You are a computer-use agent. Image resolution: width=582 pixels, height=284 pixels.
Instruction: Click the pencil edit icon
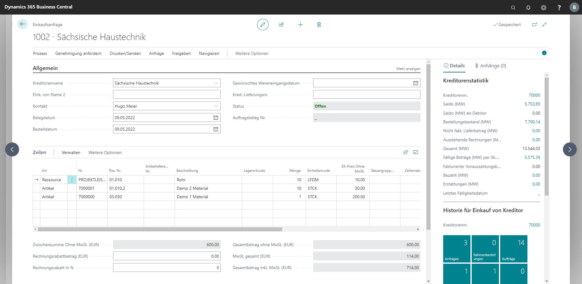coord(263,25)
